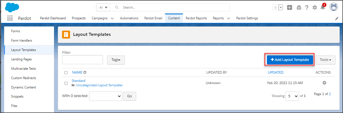This screenshot has height=113, width=343.
Task: Select Layout Templates in the sidebar
Action: (x=24, y=50)
